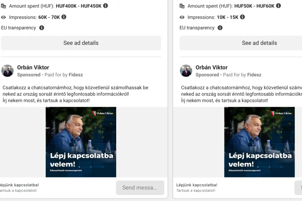Open EU transparency info in right ad card

[220, 28]
